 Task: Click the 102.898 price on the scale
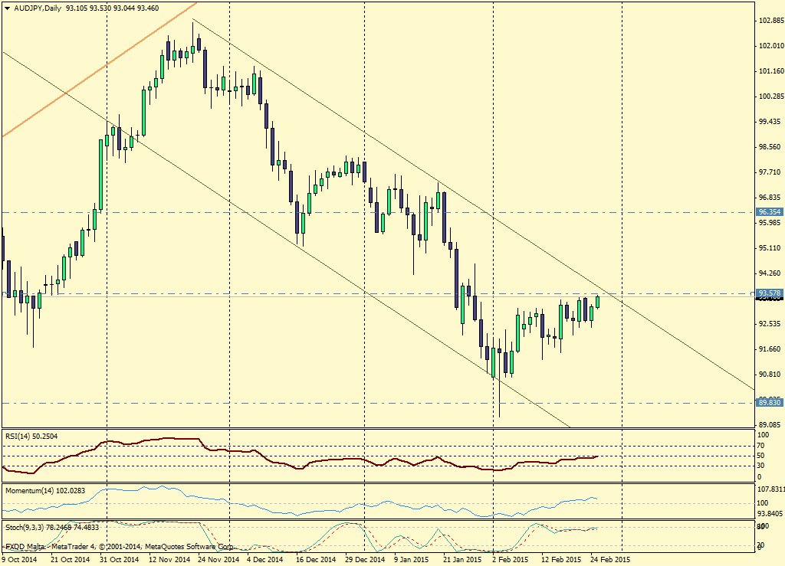coord(769,20)
